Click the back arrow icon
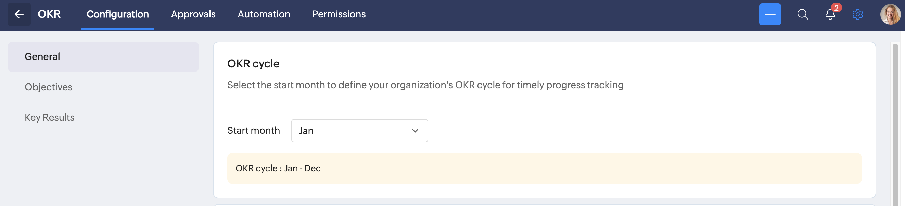Viewport: 905px width, 206px height. pyautogui.click(x=19, y=14)
